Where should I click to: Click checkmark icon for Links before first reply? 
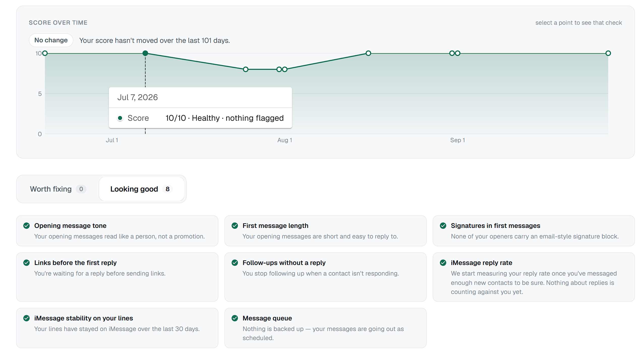tap(26, 263)
